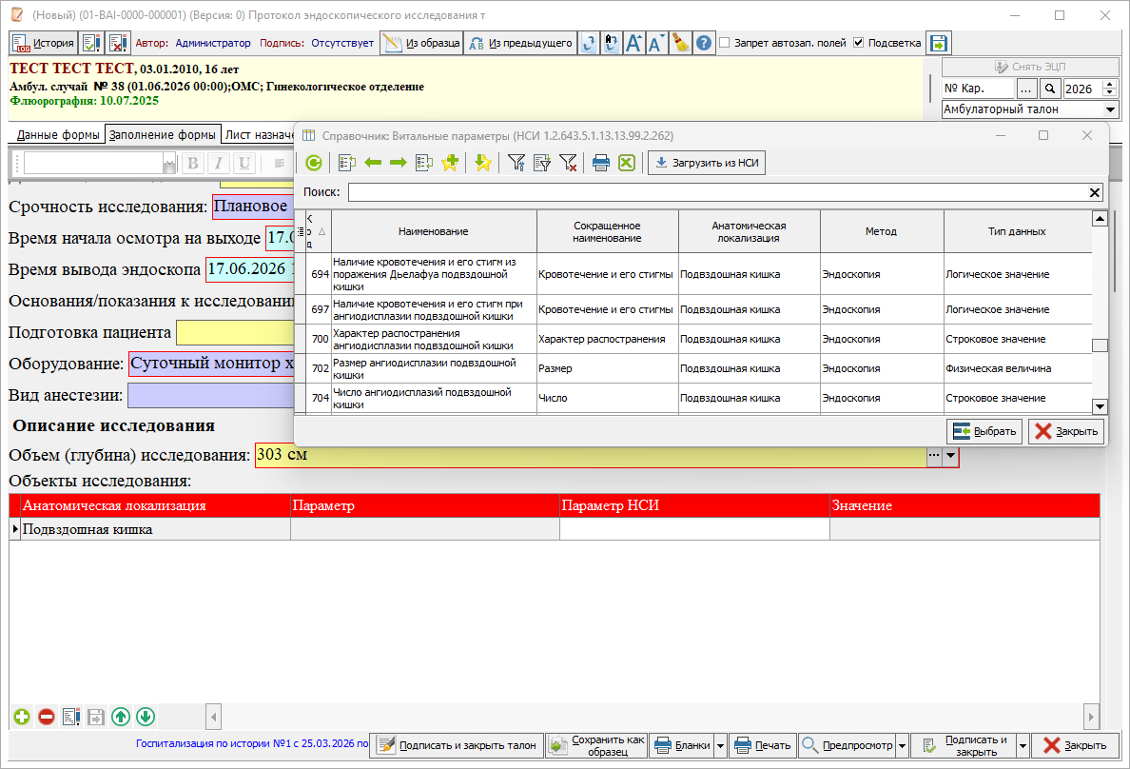Click the refresh with lock icon
This screenshot has height=769, width=1130.
click(x=611, y=43)
